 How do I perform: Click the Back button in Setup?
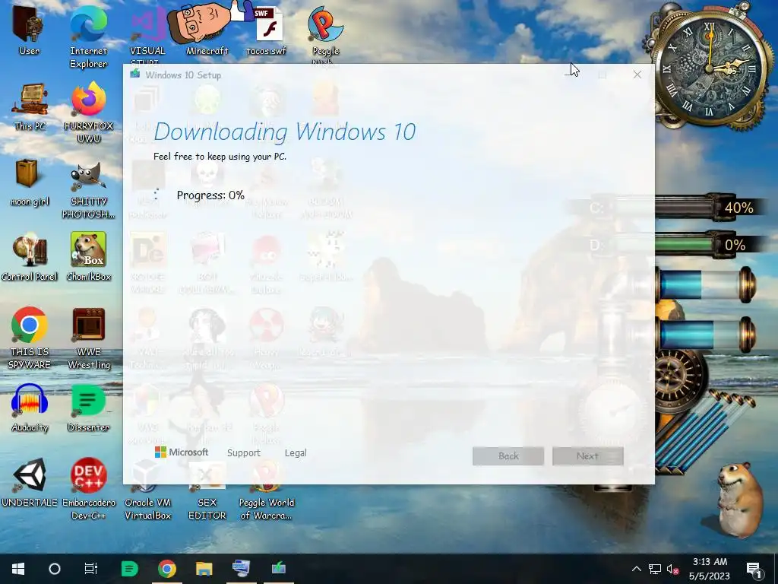(x=508, y=456)
